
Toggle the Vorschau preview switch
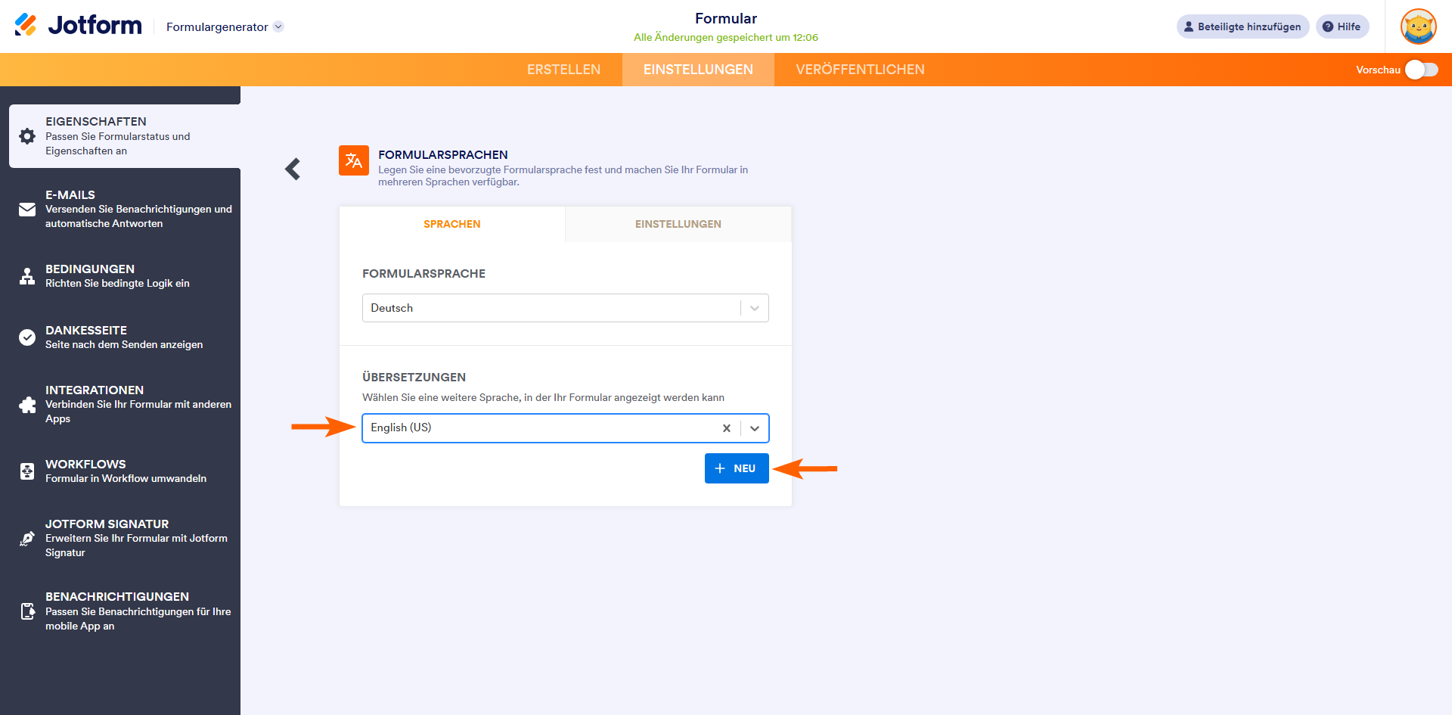[x=1421, y=70]
